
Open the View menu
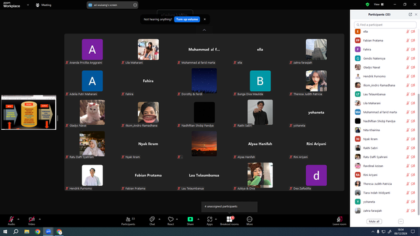379,5
